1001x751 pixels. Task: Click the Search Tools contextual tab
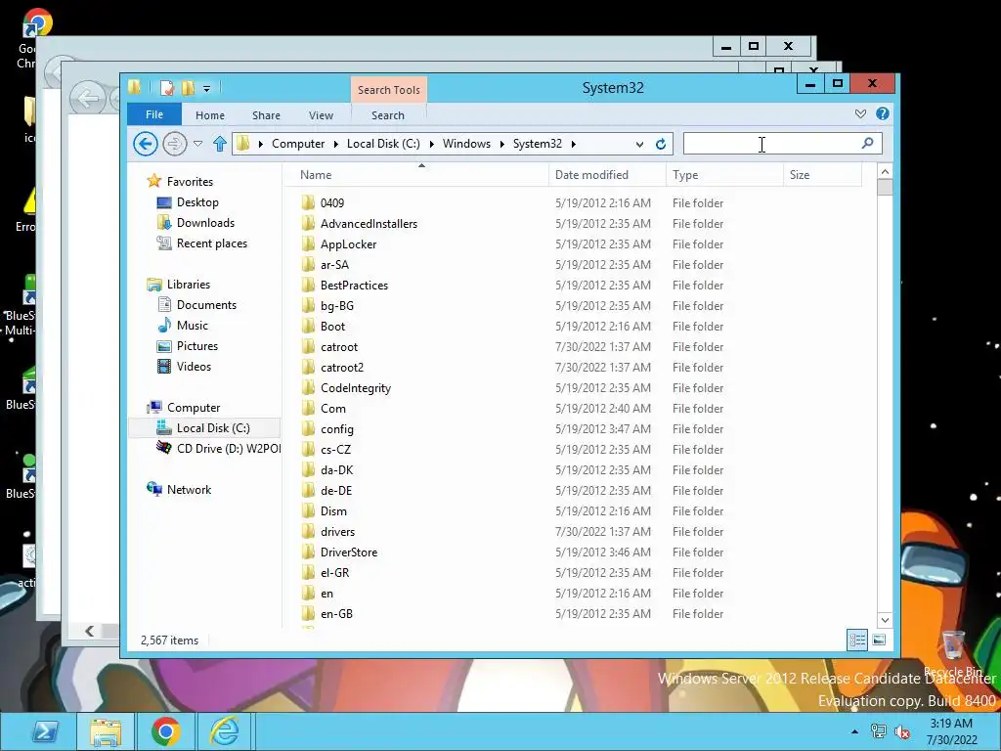[389, 90]
